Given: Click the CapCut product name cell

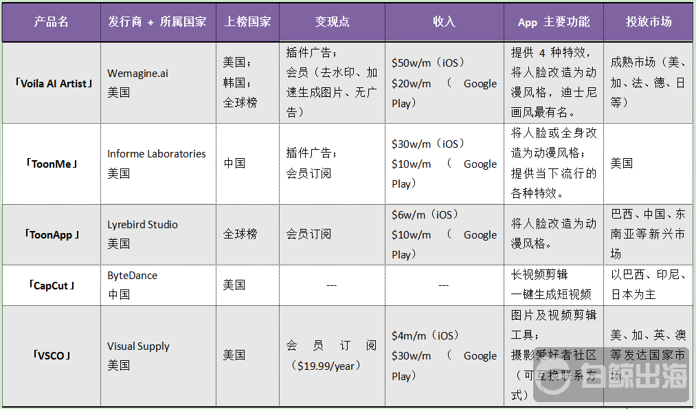Looking at the screenshot, I should (x=52, y=285).
